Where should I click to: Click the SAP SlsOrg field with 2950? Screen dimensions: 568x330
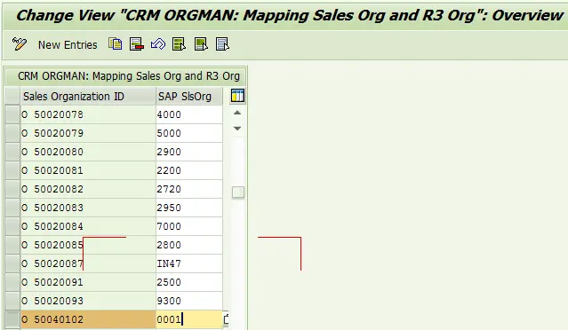[x=189, y=208]
